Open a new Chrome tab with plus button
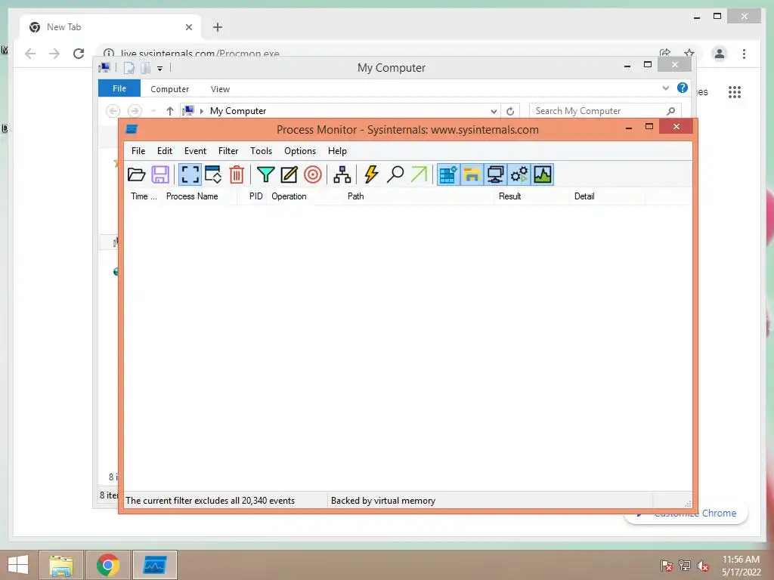Image resolution: width=774 pixels, height=580 pixels. click(218, 27)
